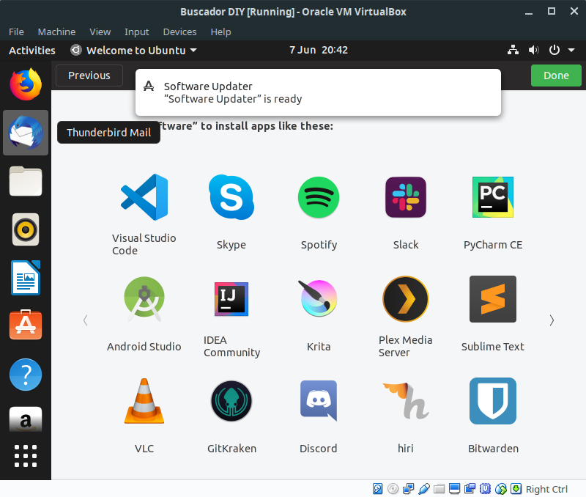Click the network status tray icon

click(513, 50)
